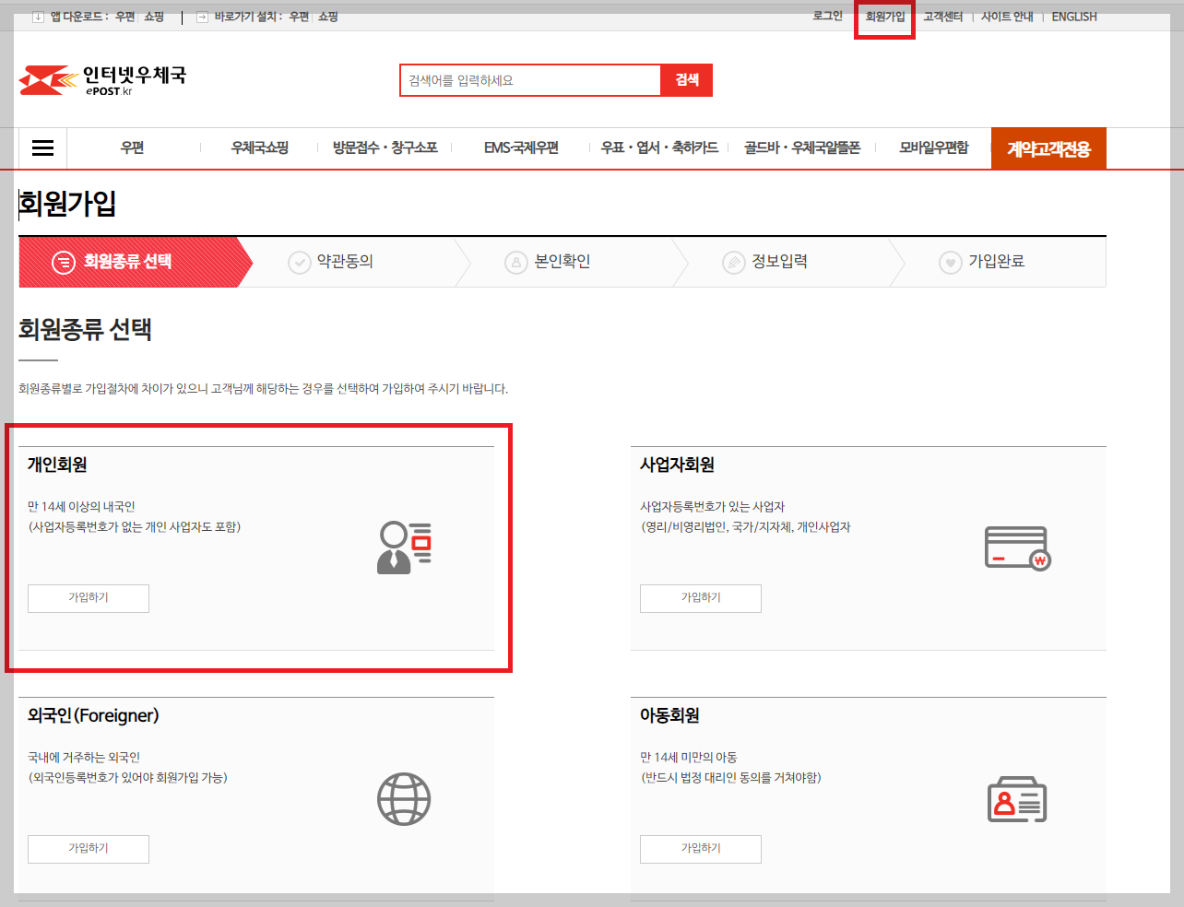Open the 로그인 link at the top
The height and width of the screenshot is (907, 1184).
click(x=826, y=16)
